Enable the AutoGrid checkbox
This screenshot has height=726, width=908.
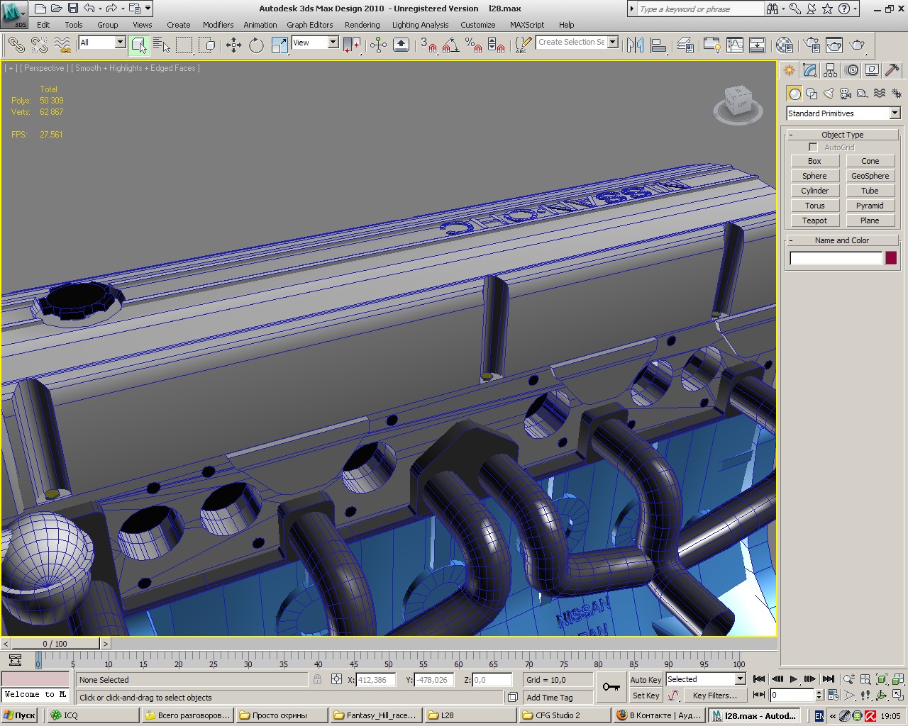tap(813, 147)
